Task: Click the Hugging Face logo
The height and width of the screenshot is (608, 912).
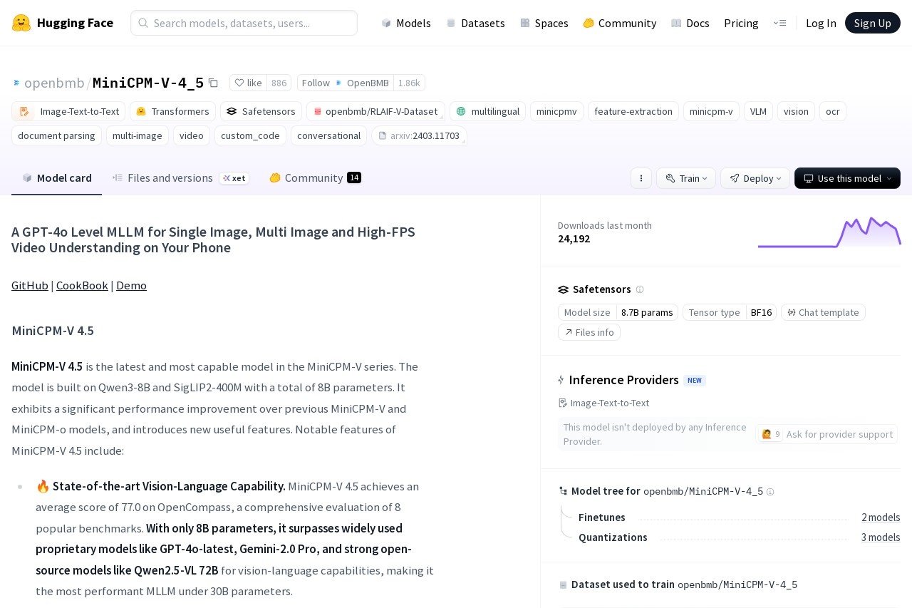Action: (63, 23)
